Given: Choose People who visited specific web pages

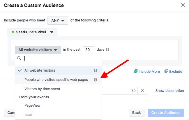Looking at the screenshot, I should coord(56,80).
